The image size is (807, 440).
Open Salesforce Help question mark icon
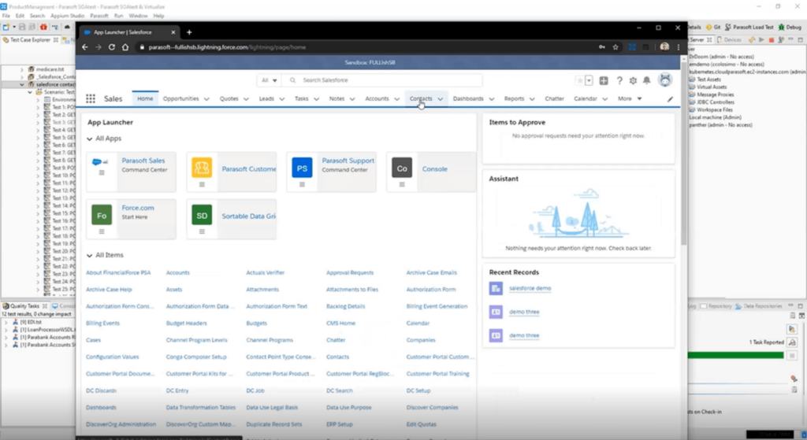[x=619, y=81]
